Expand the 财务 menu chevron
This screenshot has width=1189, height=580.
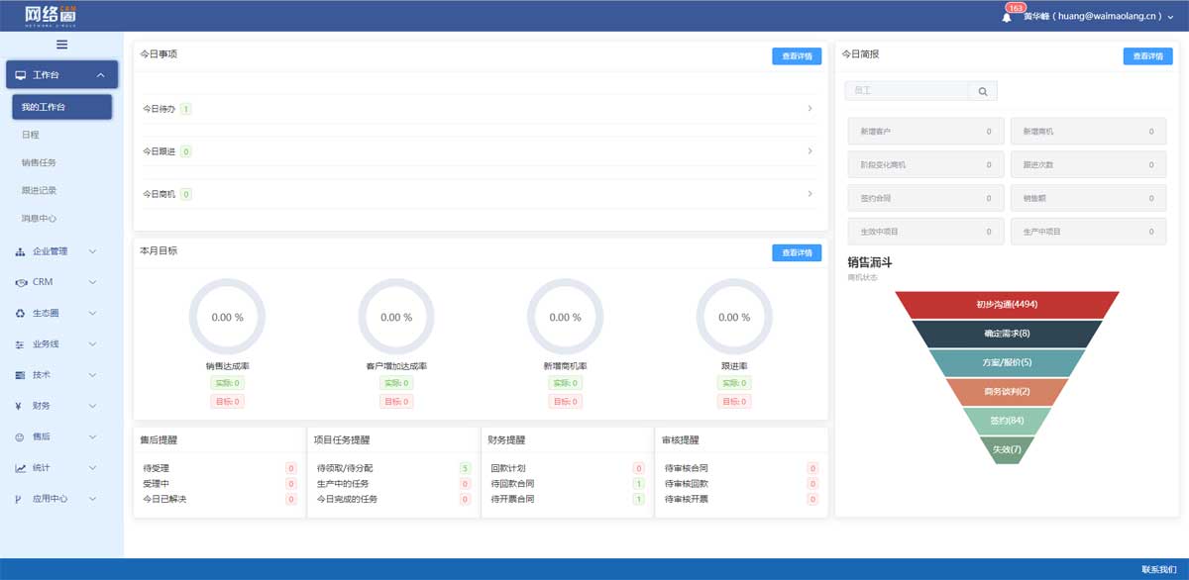pyautogui.click(x=93, y=406)
